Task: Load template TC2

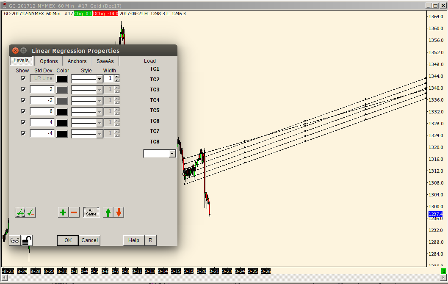Action: click(x=155, y=80)
